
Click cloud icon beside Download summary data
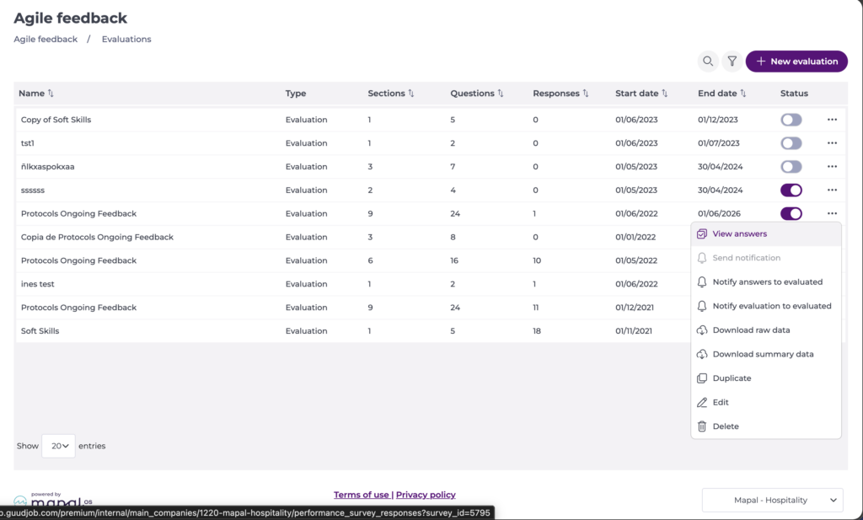click(x=702, y=354)
